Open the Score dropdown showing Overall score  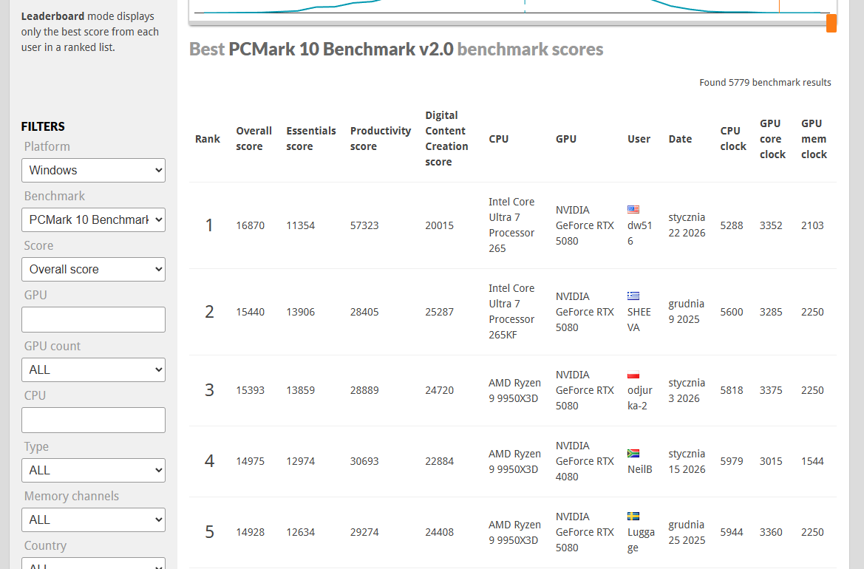click(x=93, y=270)
